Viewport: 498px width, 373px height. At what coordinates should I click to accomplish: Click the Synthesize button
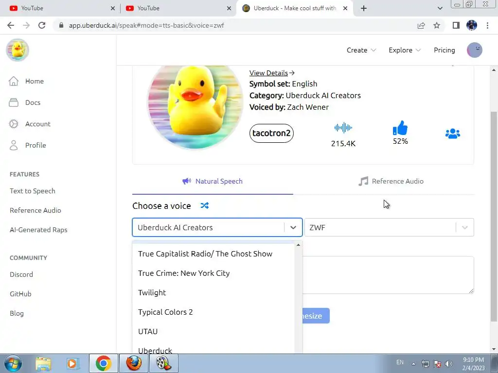pos(316,316)
